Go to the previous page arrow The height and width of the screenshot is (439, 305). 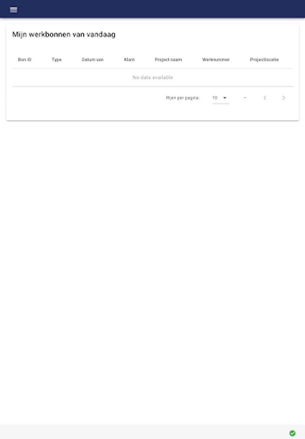pos(265,98)
